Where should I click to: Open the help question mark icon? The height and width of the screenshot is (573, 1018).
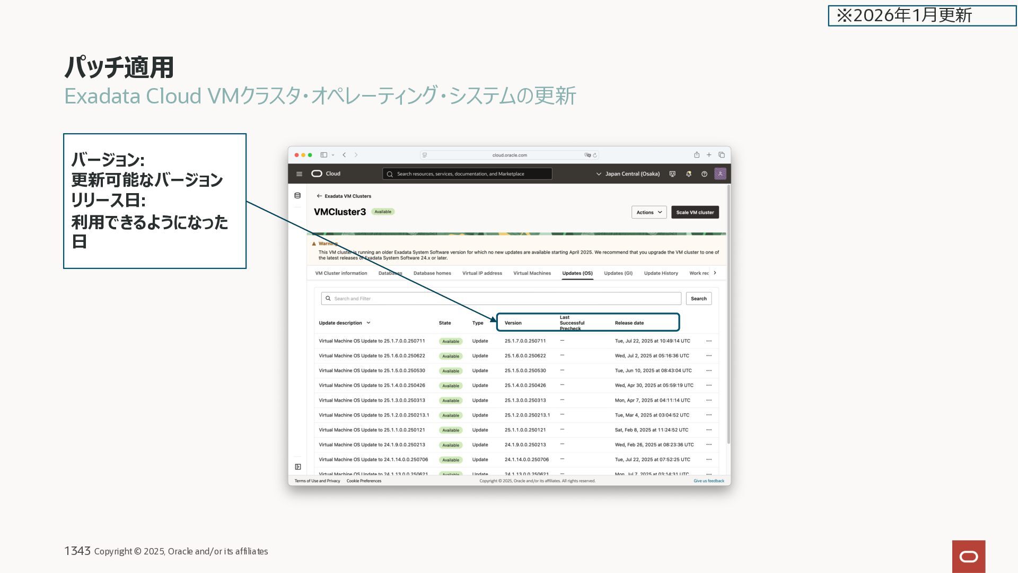pos(704,174)
